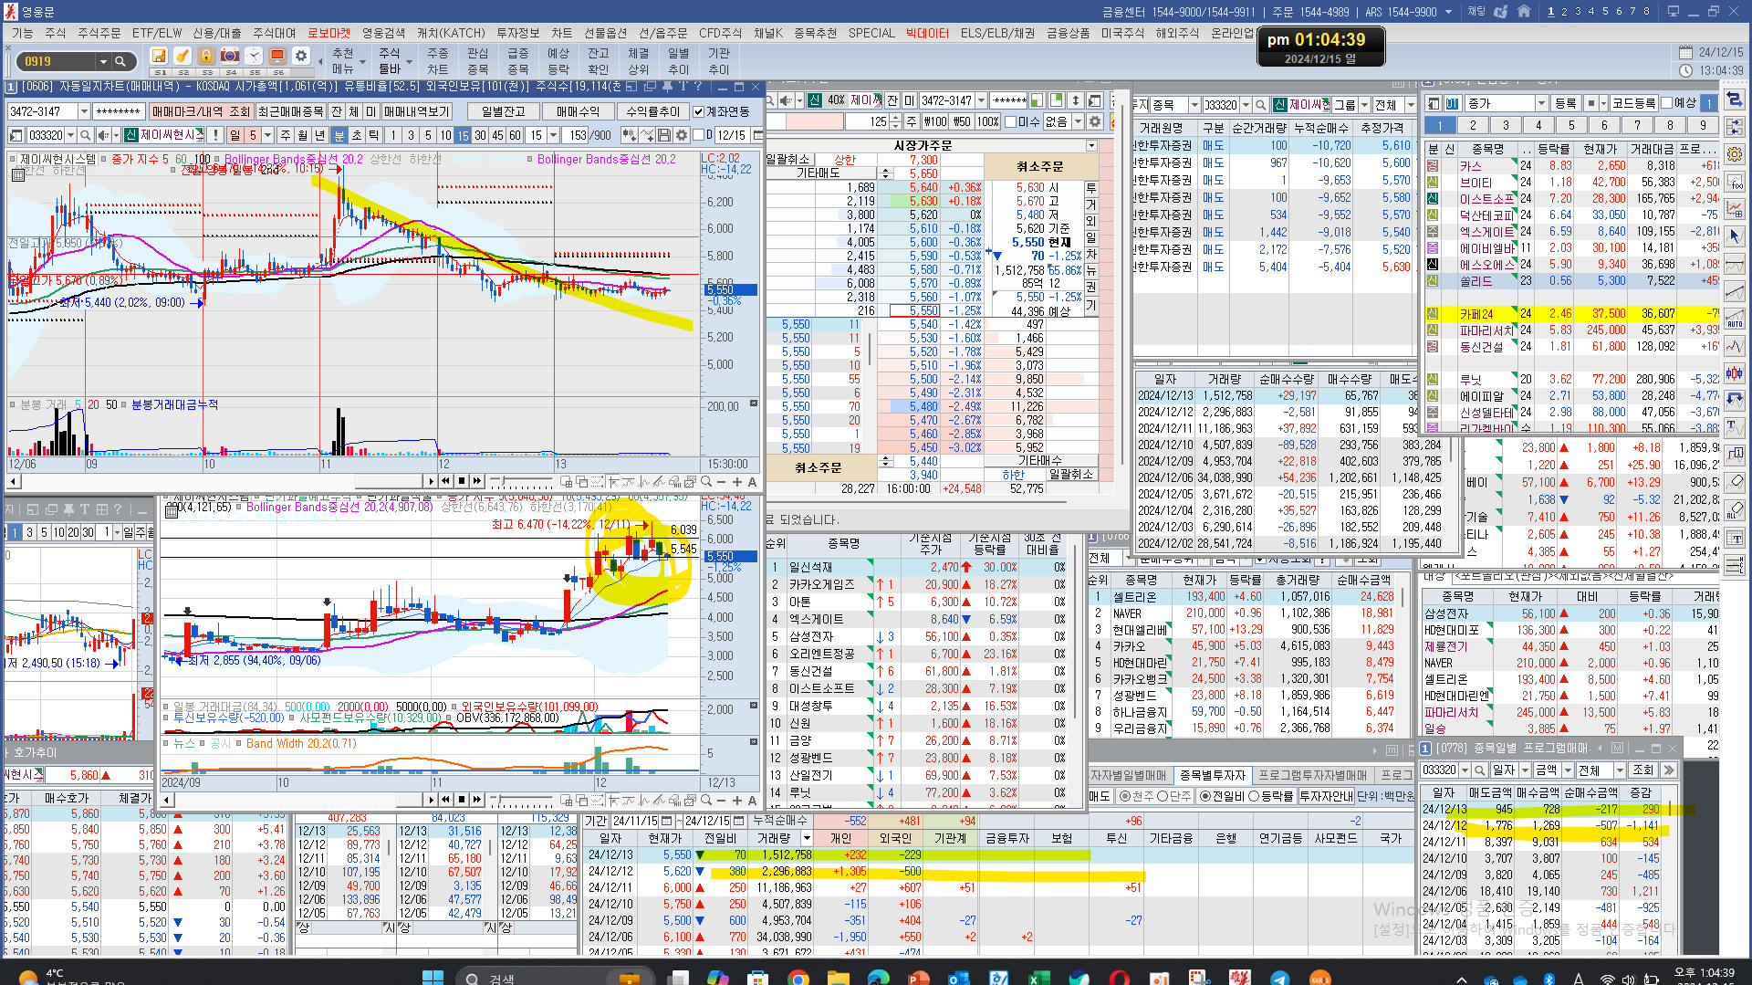1752x985 pixels.
Task: Select the 등락률 radio button
Action: point(1254,796)
